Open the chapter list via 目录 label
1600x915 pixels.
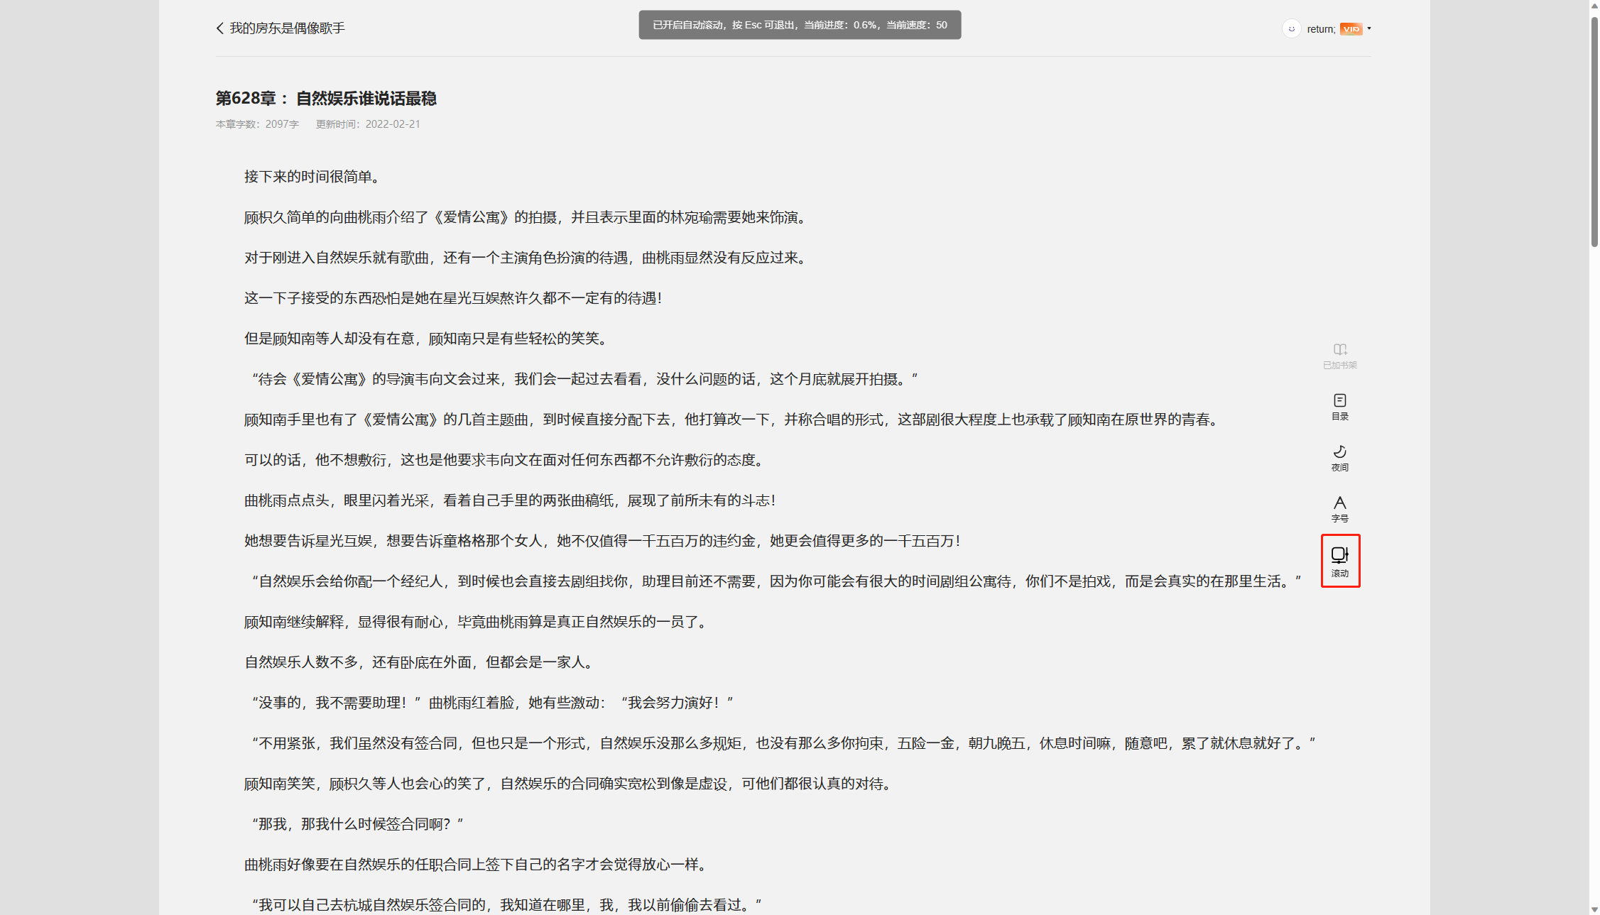[1341, 416]
